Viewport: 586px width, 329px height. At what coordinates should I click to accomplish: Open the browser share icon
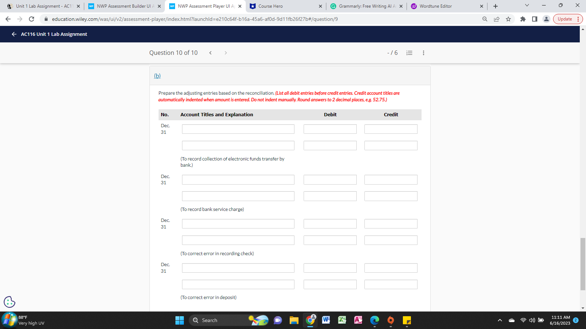coord(497,19)
